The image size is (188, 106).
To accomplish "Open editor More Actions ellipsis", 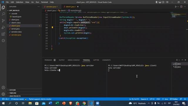I will point(185,7).
